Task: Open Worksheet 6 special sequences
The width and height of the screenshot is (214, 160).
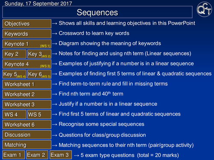Action: [x=27, y=125]
